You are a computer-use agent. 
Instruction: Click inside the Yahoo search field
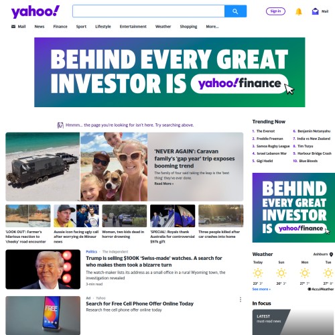(x=149, y=11)
